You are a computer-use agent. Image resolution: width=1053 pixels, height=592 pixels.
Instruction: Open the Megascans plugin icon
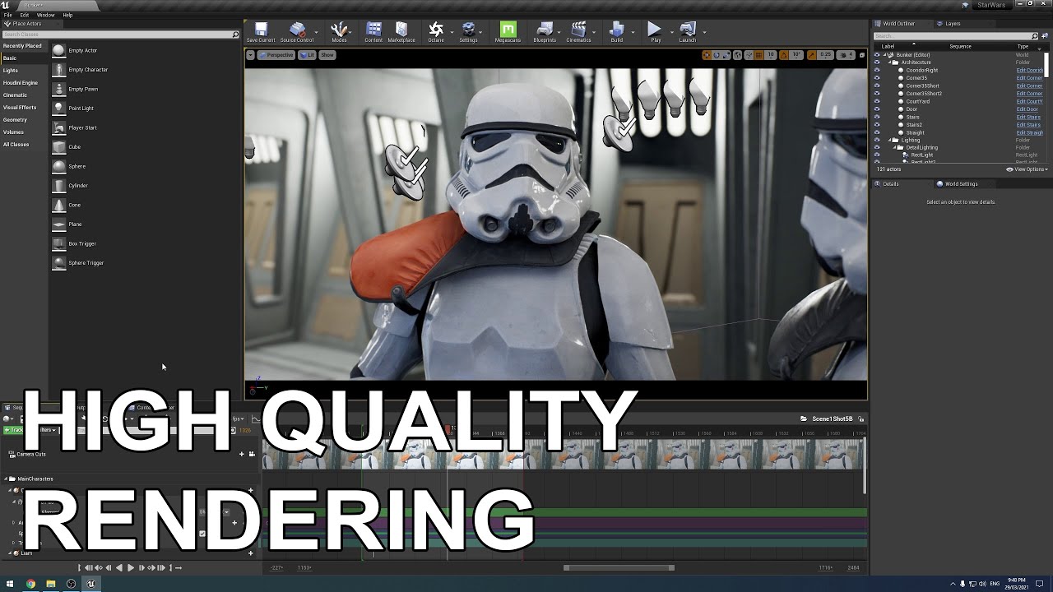508,30
